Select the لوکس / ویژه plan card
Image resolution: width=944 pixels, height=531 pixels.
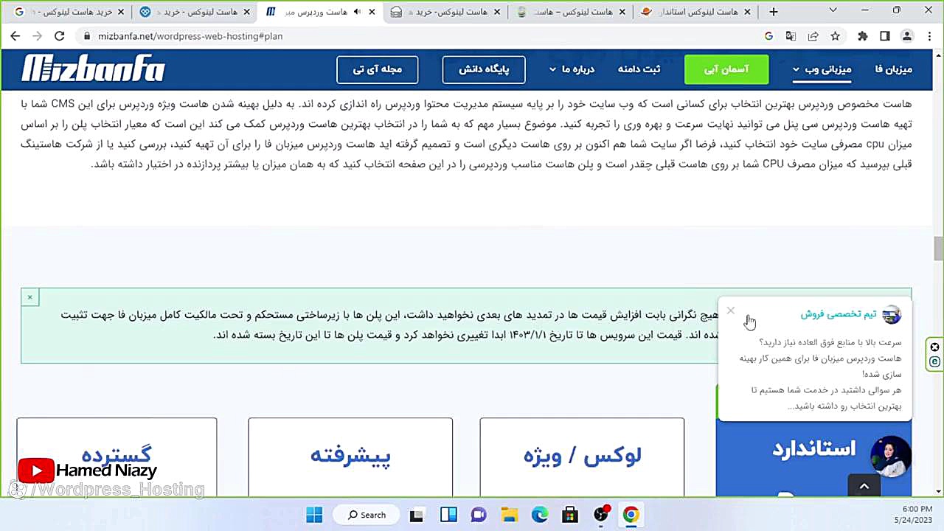pyautogui.click(x=582, y=457)
